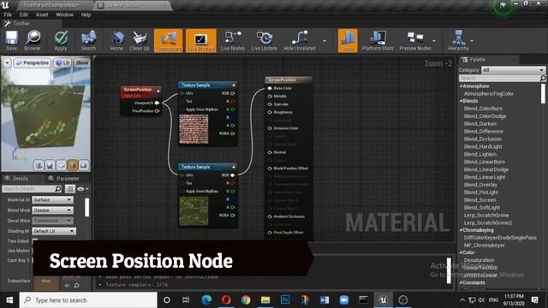Switch to the Details tab
The width and height of the screenshot is (548, 308).
21,179
